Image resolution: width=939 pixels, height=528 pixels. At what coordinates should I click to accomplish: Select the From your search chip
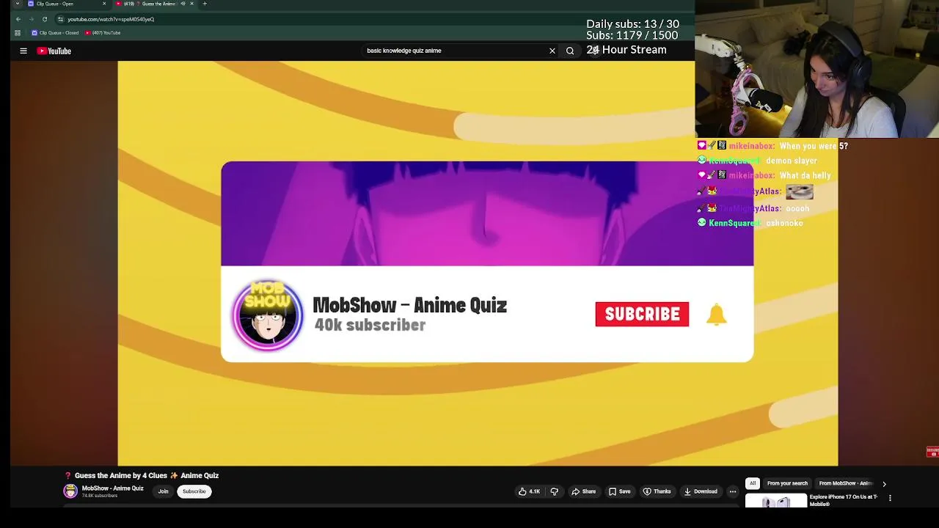tap(787, 483)
